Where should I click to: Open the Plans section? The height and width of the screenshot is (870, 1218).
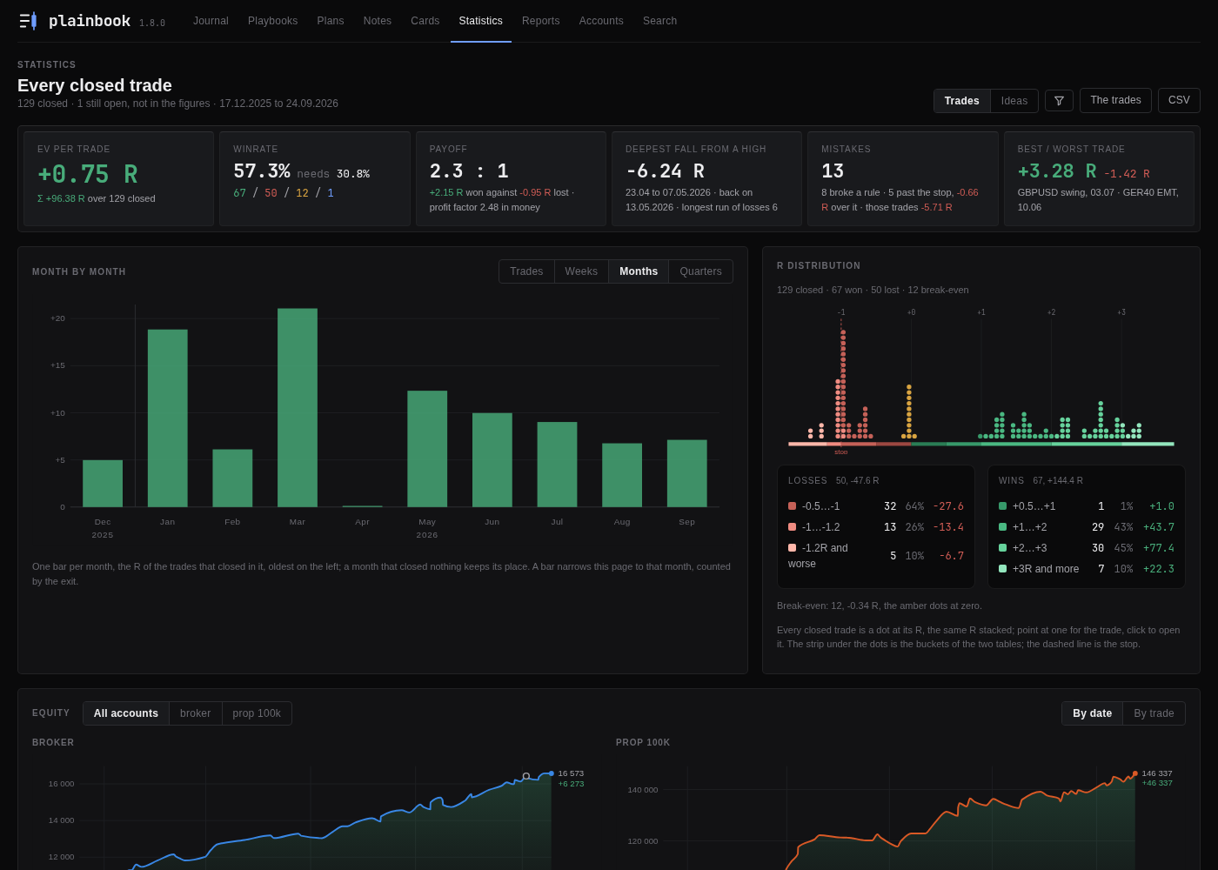click(331, 21)
